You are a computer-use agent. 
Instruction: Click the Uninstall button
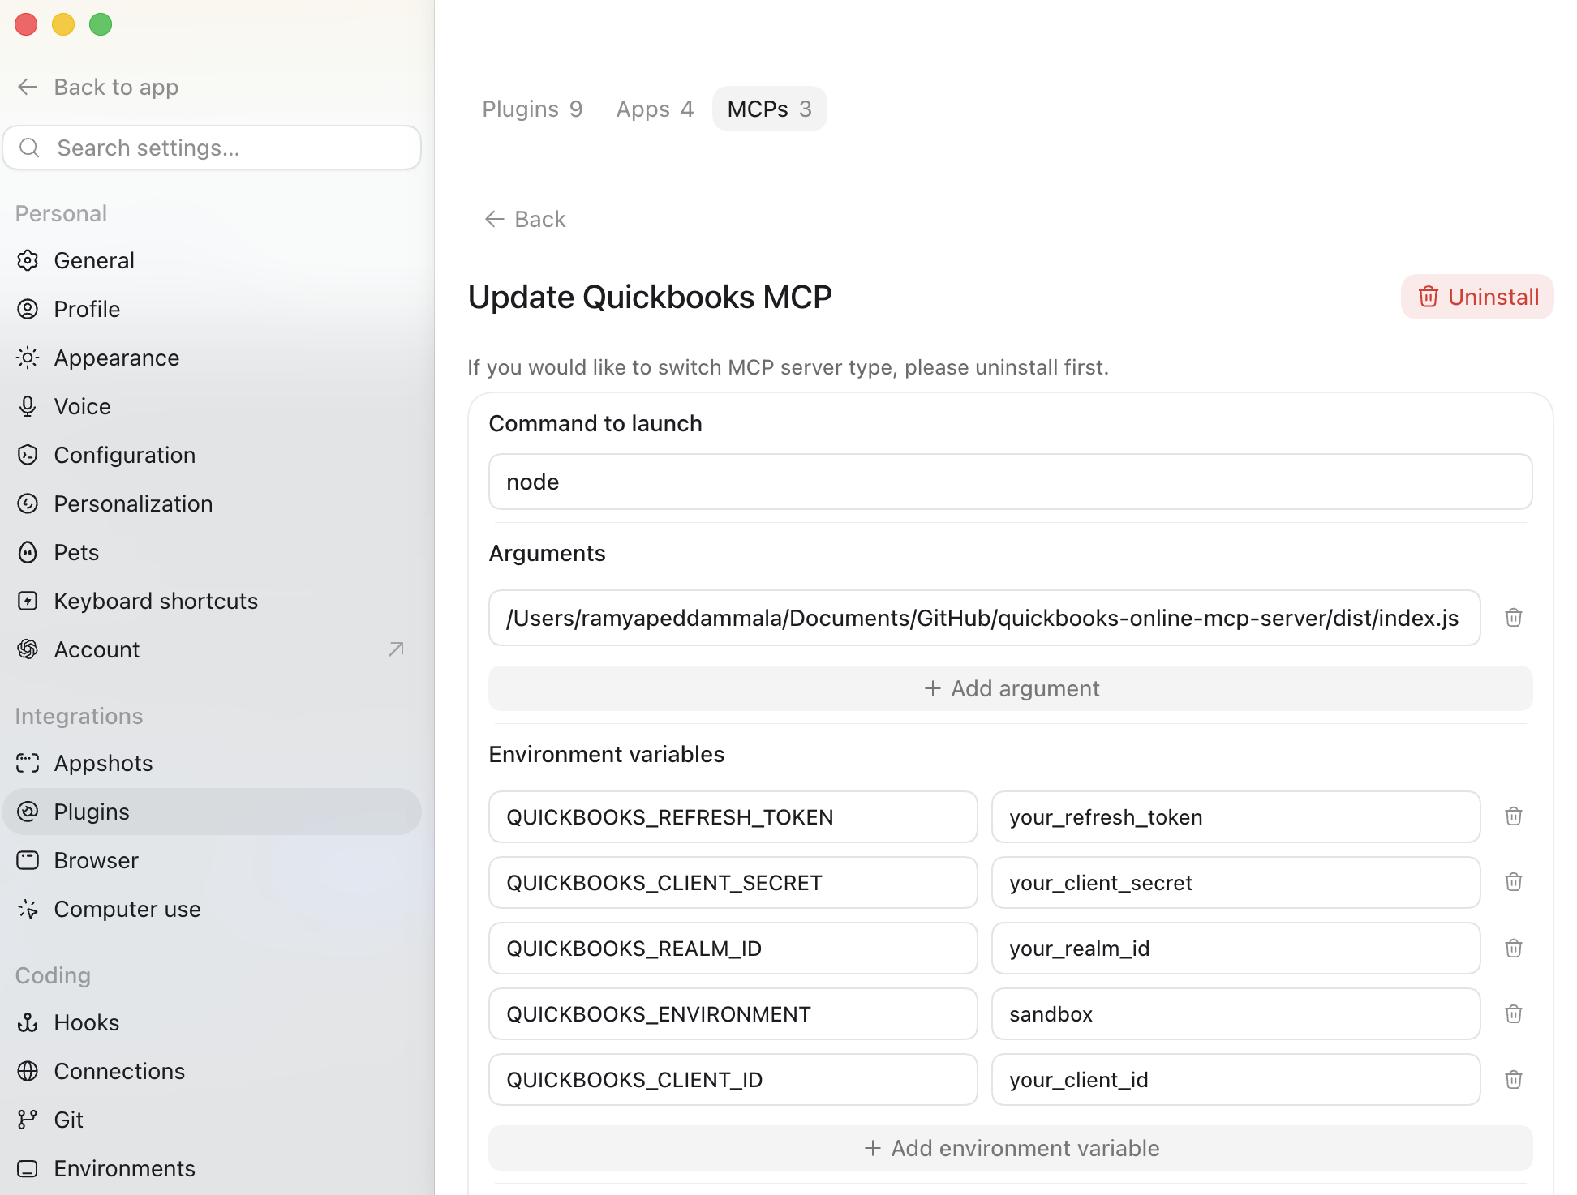[1477, 297]
